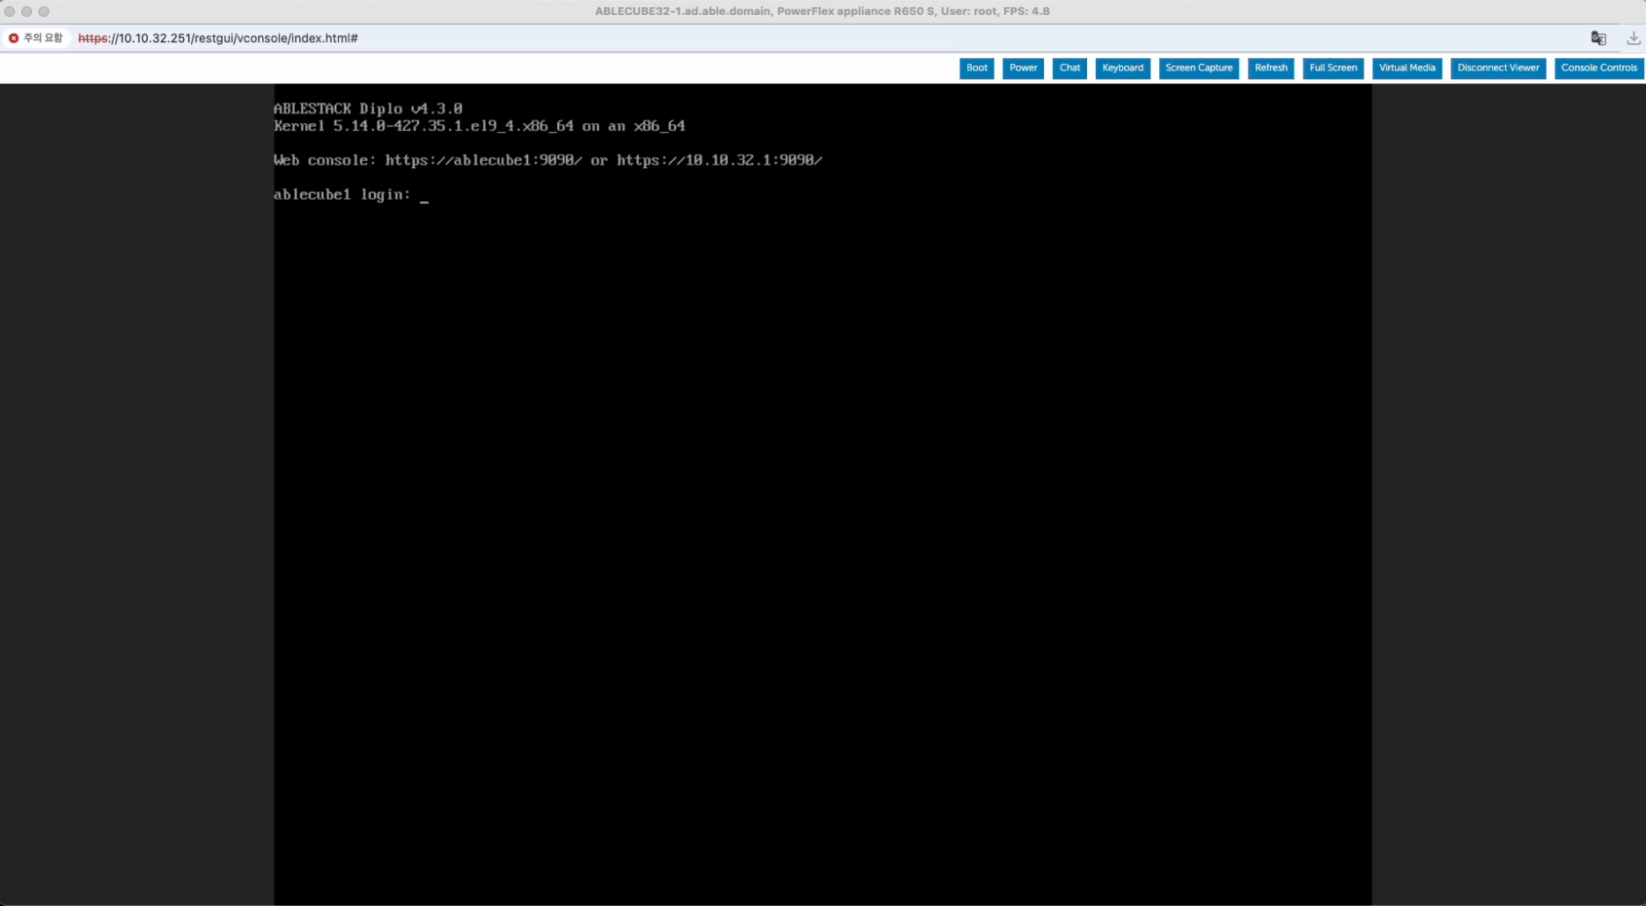Screen dimensions: 1646x906
Task: Open the Power menu button
Action: (x=1023, y=69)
